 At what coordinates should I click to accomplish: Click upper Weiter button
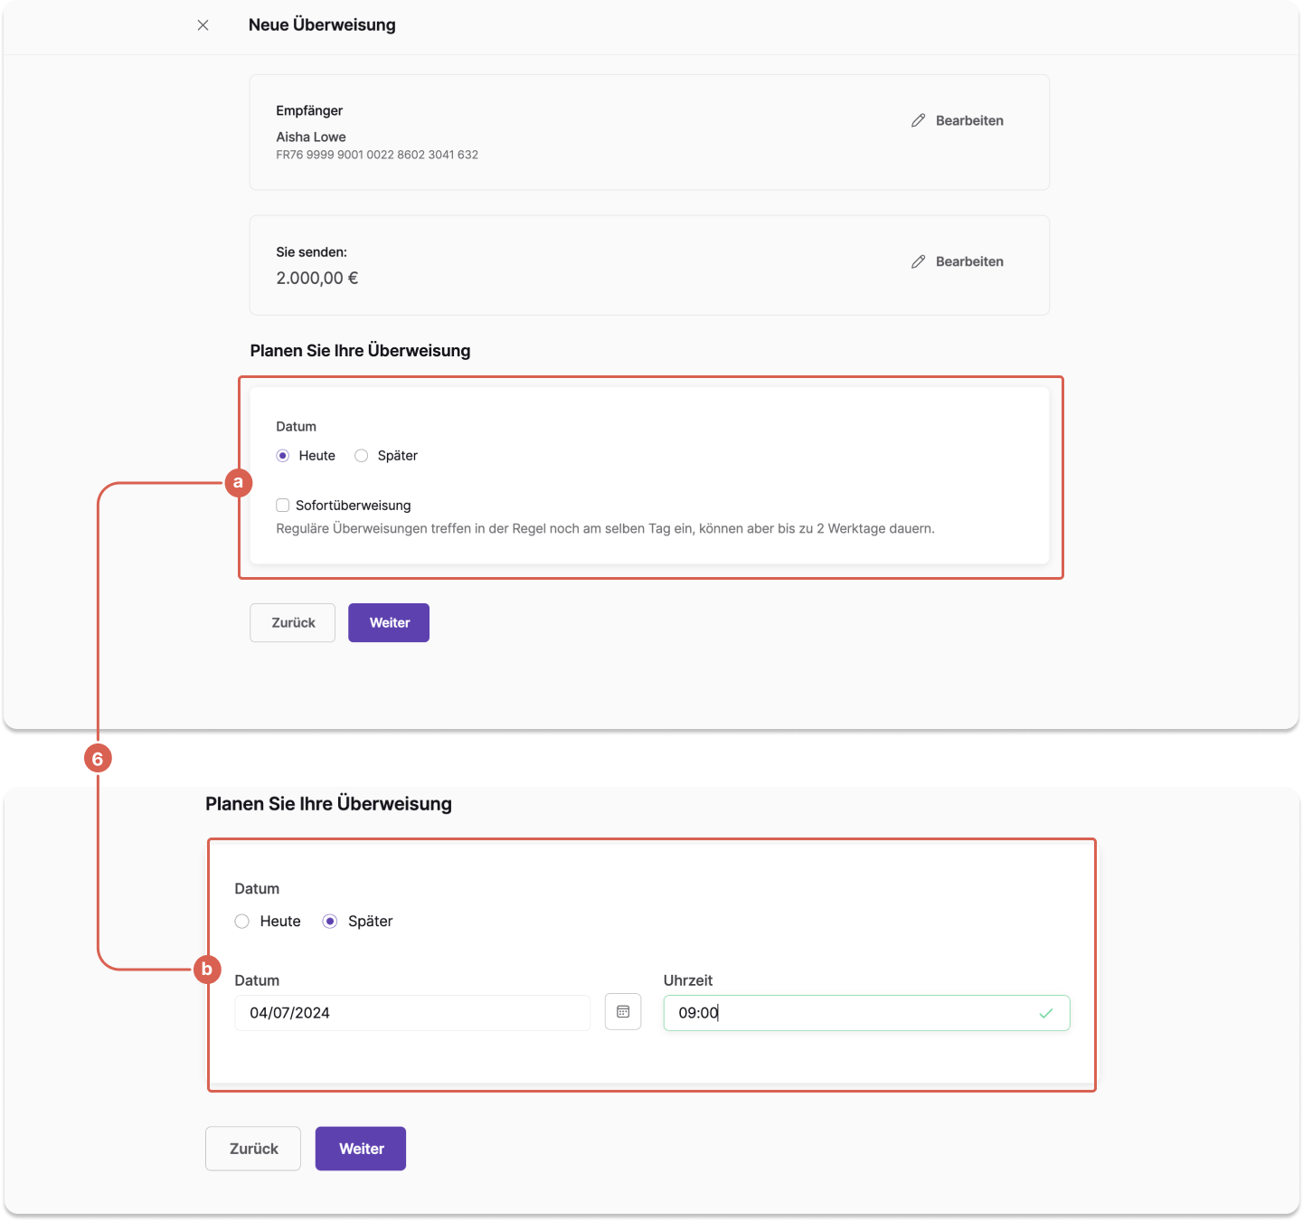tap(389, 623)
